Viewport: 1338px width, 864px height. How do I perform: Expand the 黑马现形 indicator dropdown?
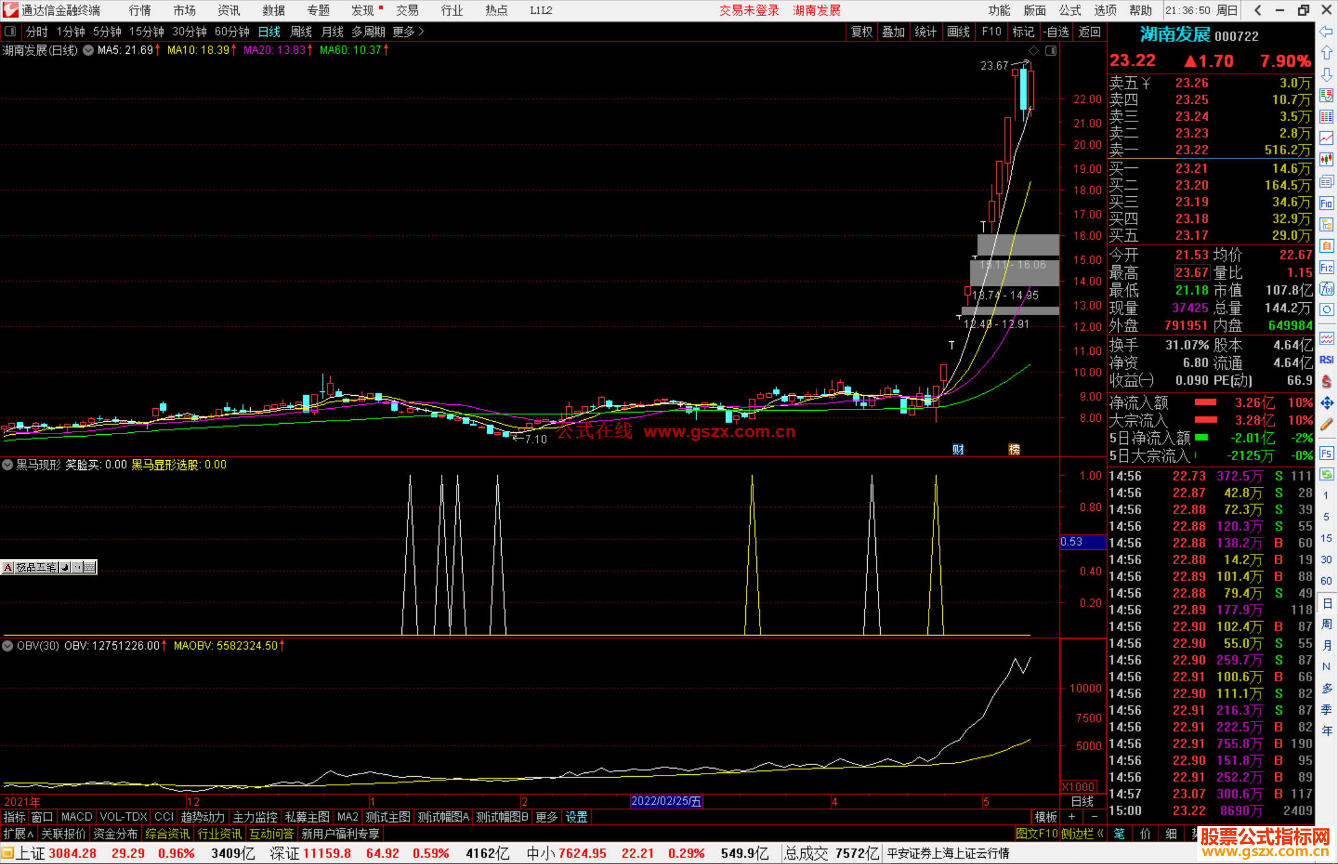click(7, 465)
